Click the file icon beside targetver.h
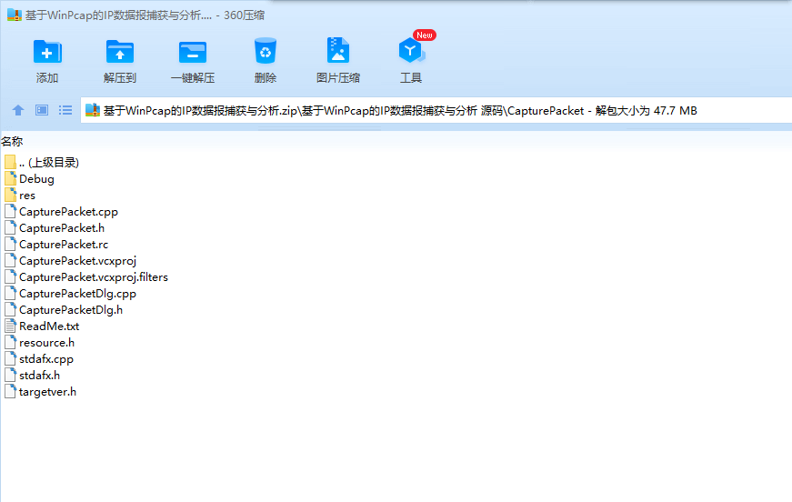 10,391
